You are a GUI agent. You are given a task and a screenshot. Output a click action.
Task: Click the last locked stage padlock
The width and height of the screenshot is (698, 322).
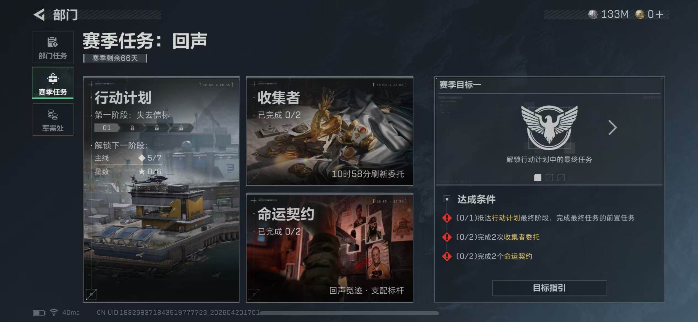181,128
